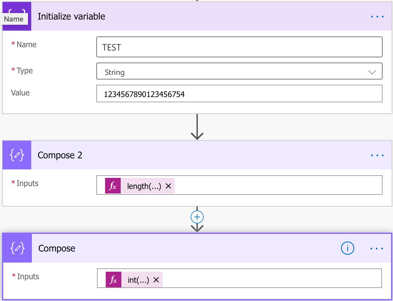Open the Compose action menu
The height and width of the screenshot is (301, 393).
(376, 248)
